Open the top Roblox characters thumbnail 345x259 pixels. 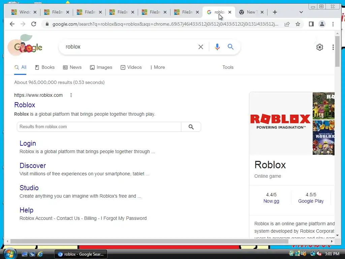(323, 106)
